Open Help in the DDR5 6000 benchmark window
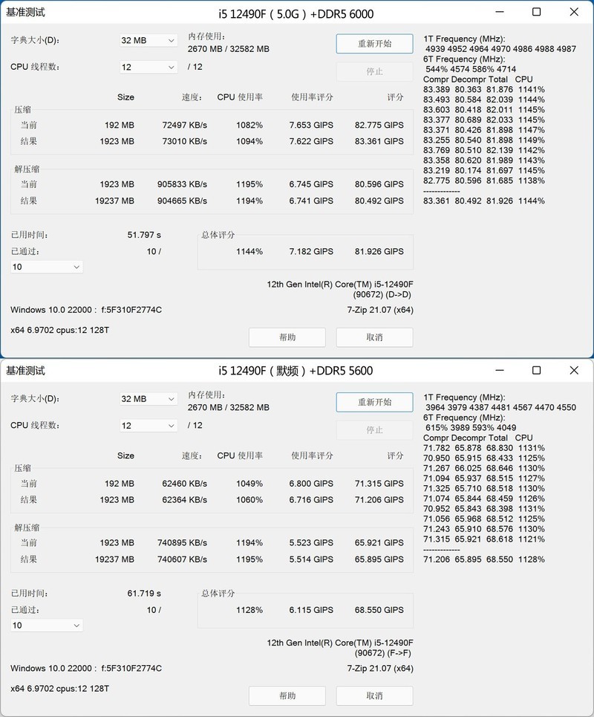 (x=287, y=337)
